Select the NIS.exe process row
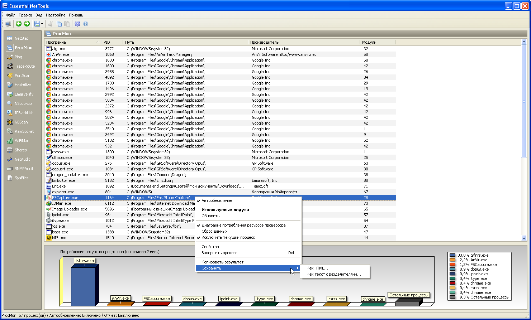This screenshot has width=531, height=320. pyautogui.click(x=220, y=238)
